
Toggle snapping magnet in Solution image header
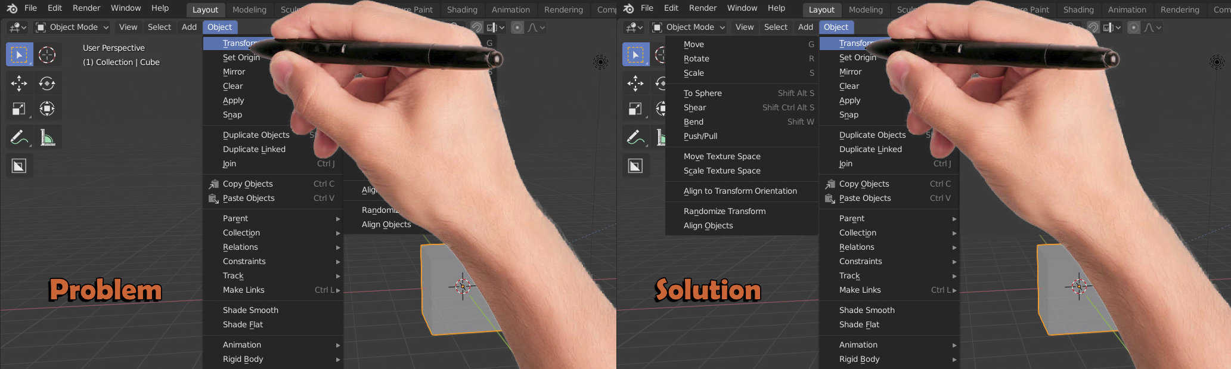point(1093,27)
